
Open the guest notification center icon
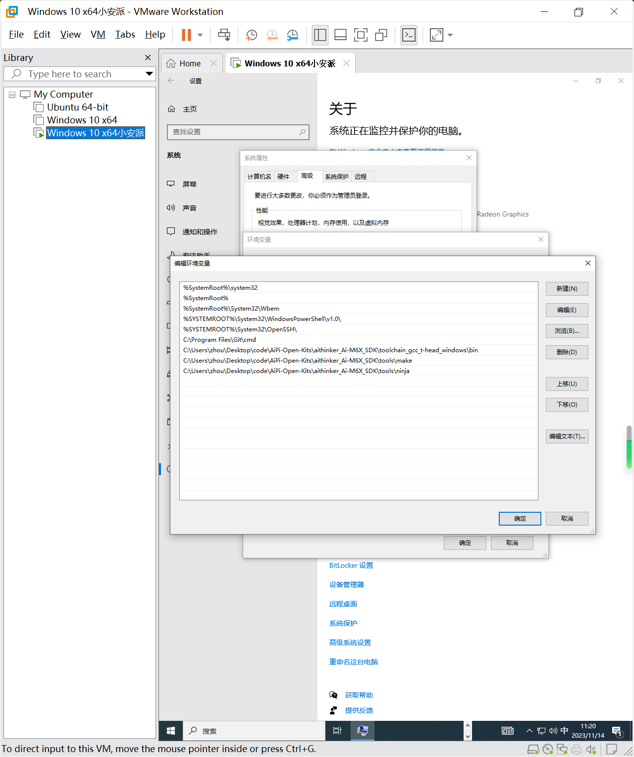[x=617, y=731]
